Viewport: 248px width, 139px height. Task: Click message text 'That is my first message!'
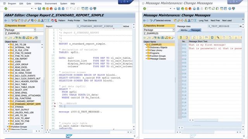pyautogui.click(x=207, y=45)
